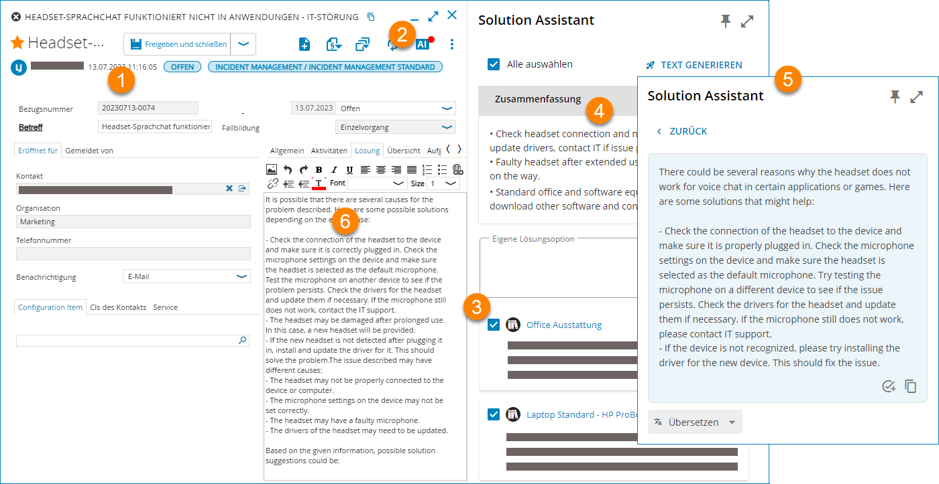Switch to the Übersicht tab
Image resolution: width=939 pixels, height=484 pixels.
tap(404, 151)
